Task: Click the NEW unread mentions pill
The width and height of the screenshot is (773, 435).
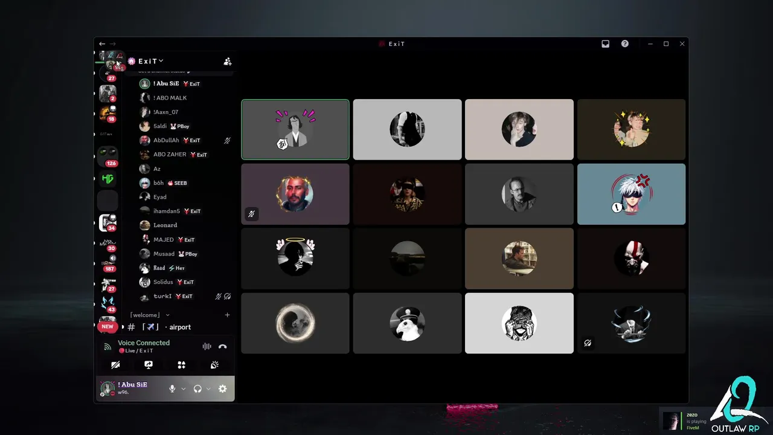Action: (x=107, y=326)
